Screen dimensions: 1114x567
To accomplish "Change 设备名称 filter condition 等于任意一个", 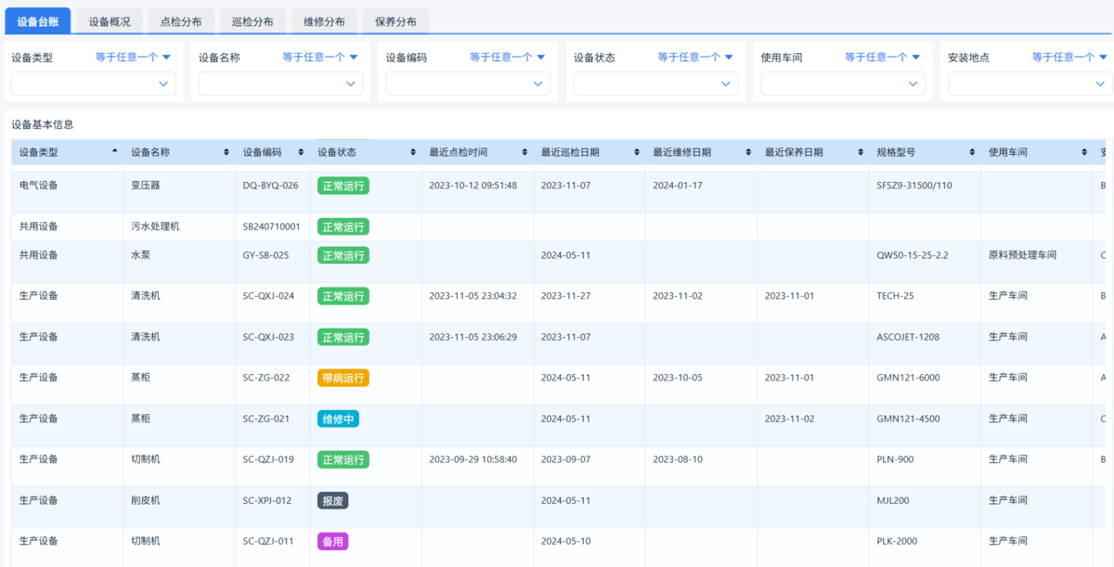I will [320, 57].
